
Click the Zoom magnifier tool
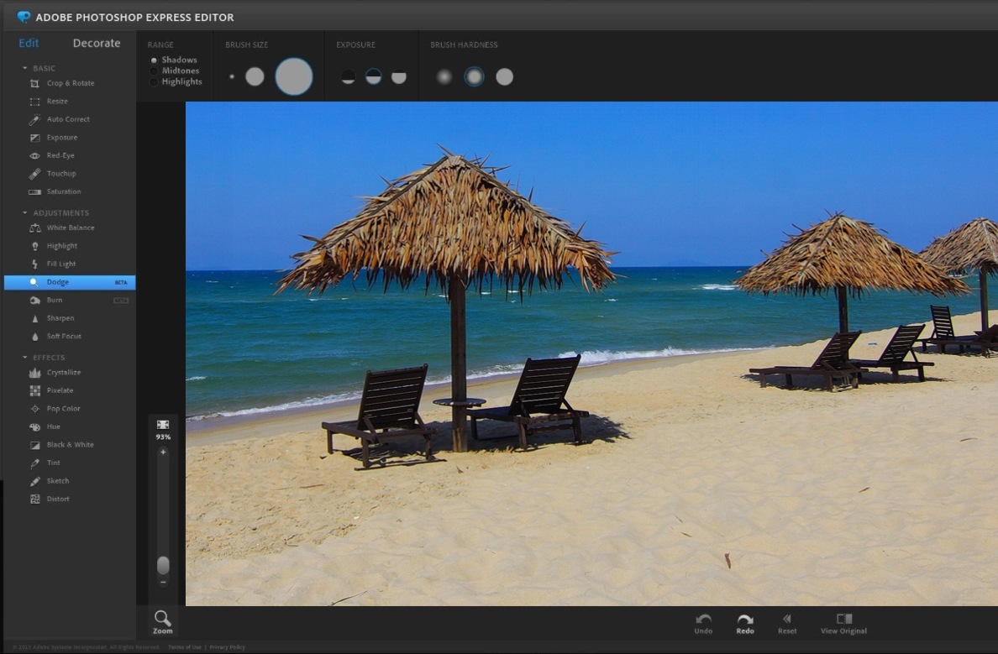(162, 621)
